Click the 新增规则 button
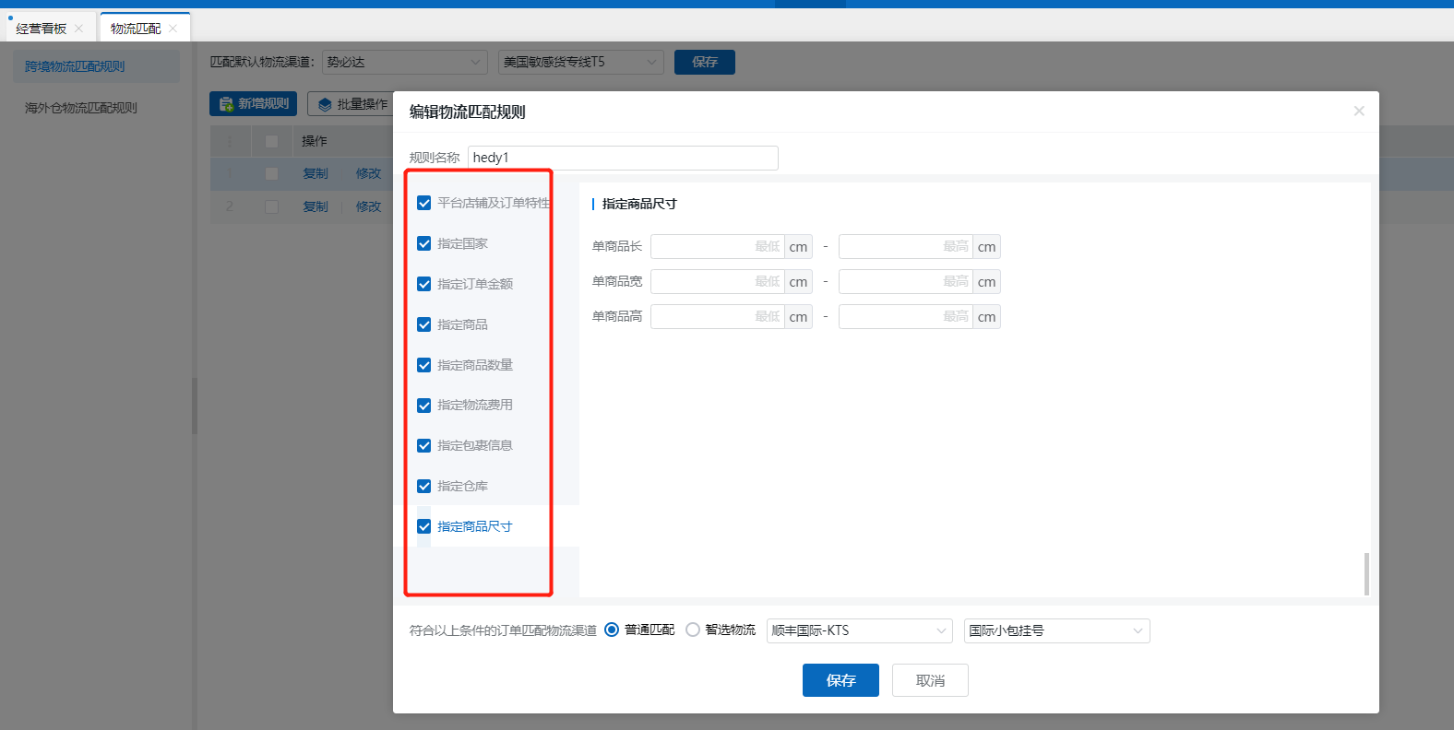 [x=253, y=104]
